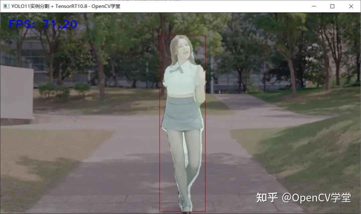Select the application icon left of the window title
The height and width of the screenshot is (214, 361).
coord(6,6)
